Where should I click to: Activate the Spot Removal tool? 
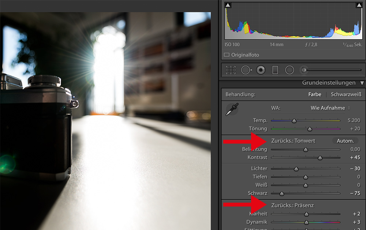pos(246,70)
